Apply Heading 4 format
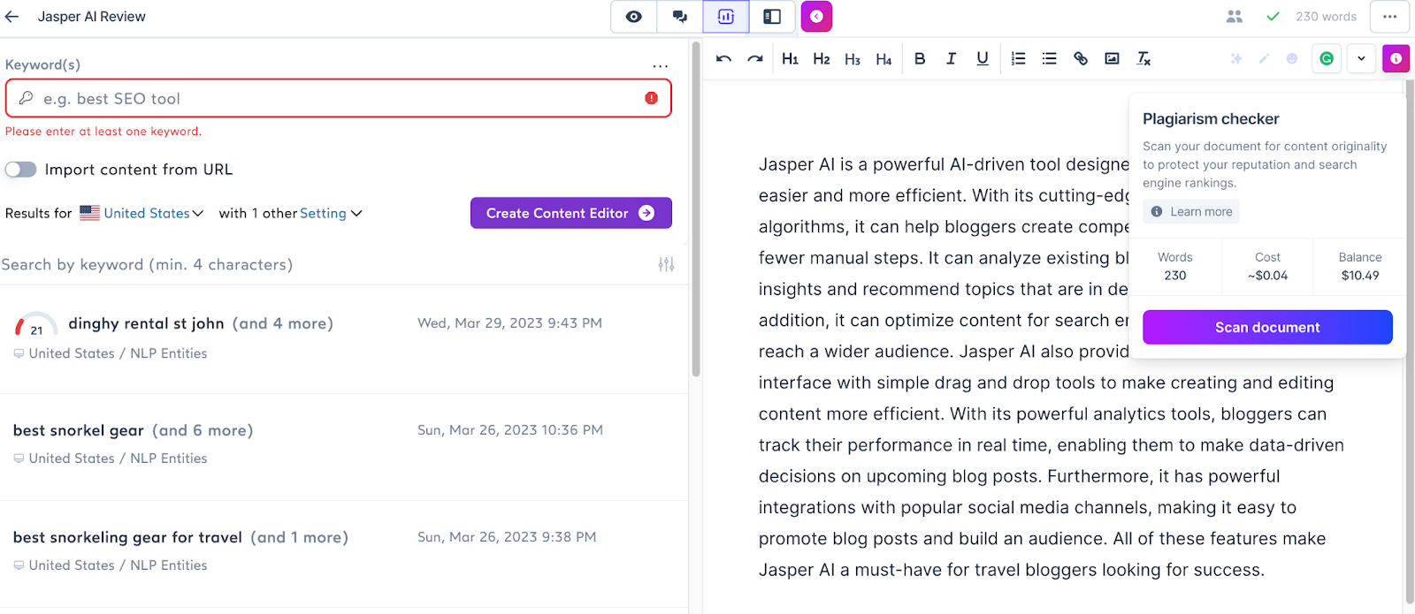 click(883, 58)
